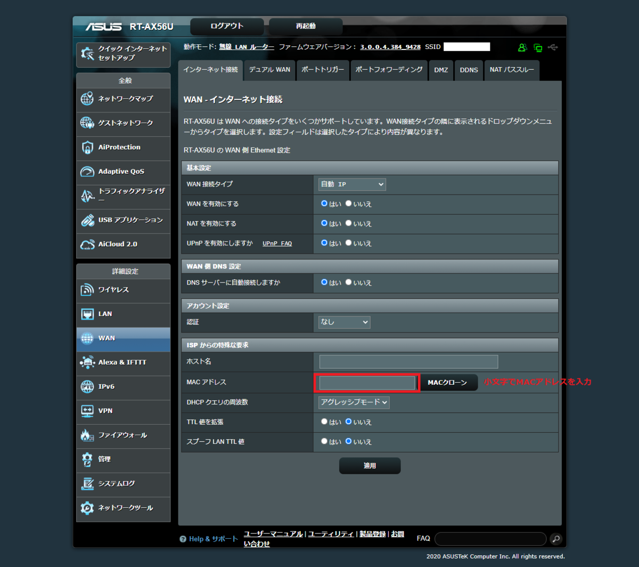Click the green network client icon in header

tap(538, 47)
